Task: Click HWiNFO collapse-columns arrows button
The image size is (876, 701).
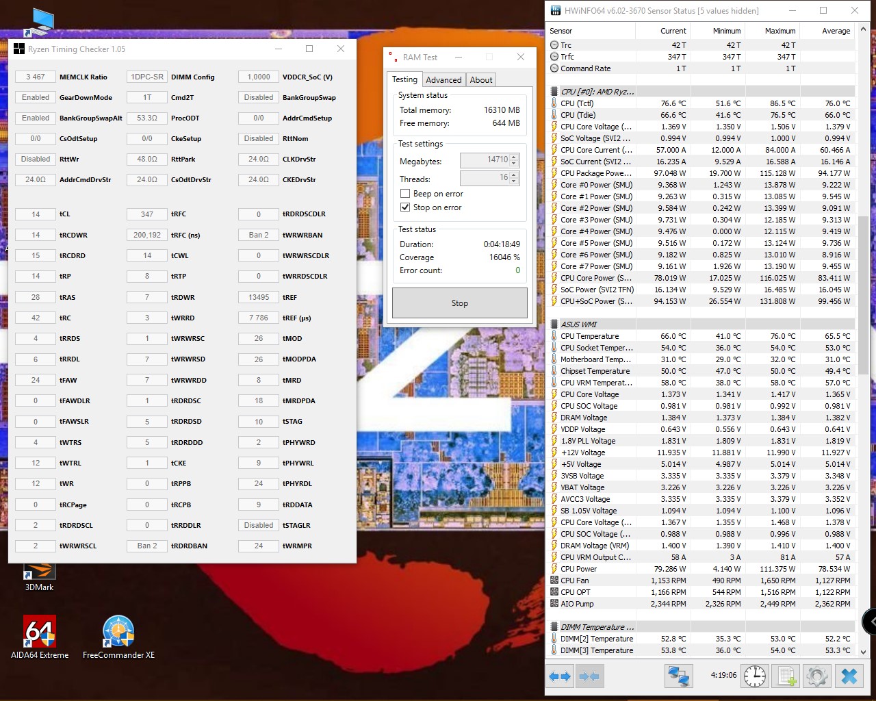Action: pos(589,676)
